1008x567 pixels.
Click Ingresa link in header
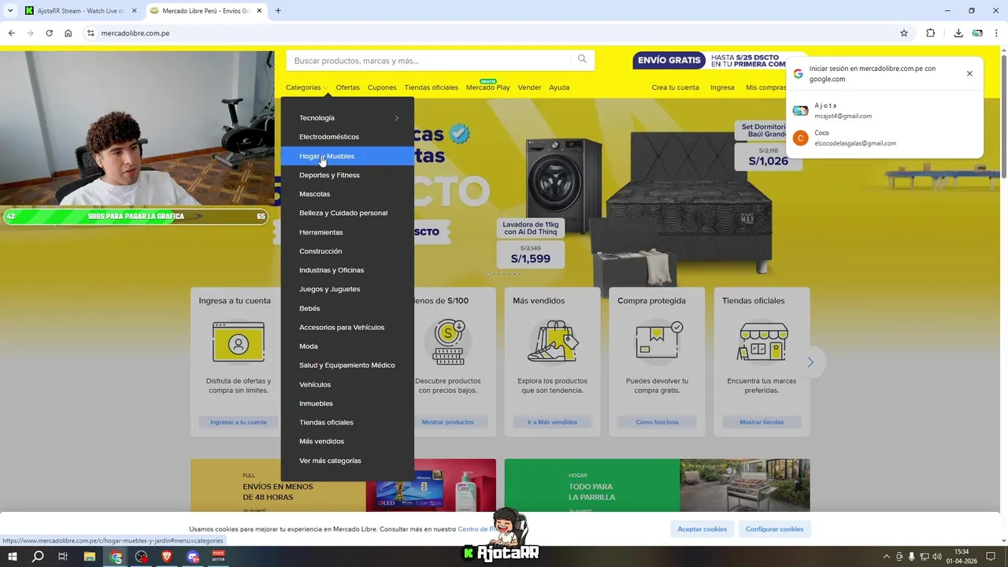(722, 87)
